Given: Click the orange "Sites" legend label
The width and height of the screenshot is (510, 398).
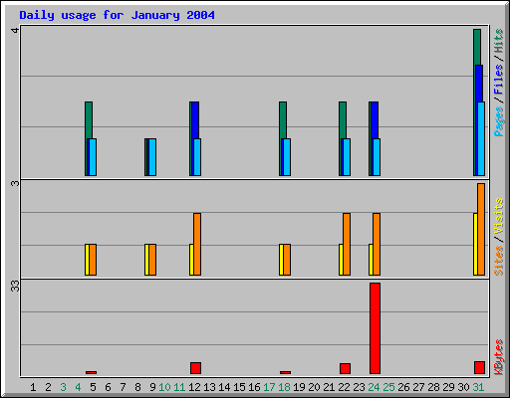Looking at the screenshot, I should (x=498, y=261).
